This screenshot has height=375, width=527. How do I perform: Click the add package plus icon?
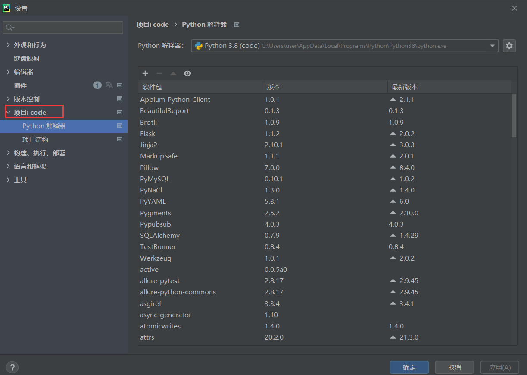[145, 73]
